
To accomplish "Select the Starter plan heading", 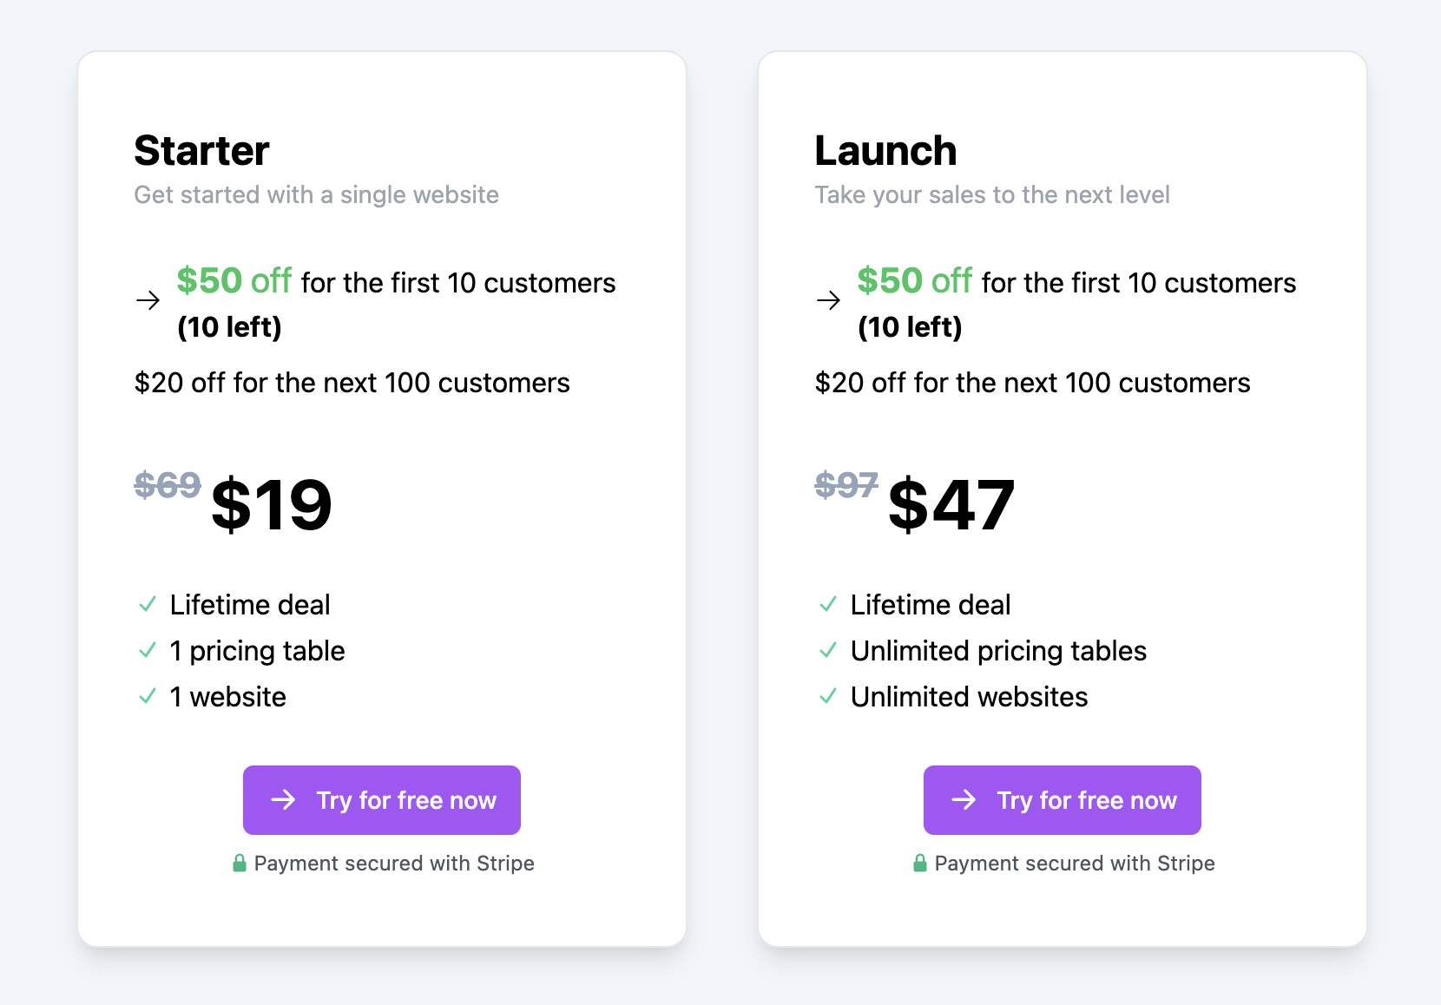I will pos(201,151).
